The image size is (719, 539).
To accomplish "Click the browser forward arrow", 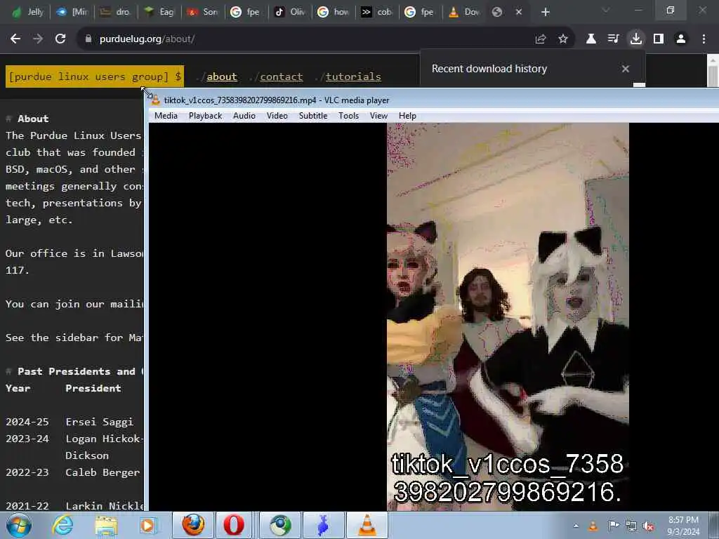I will point(38,39).
